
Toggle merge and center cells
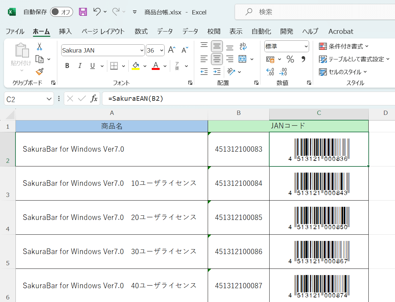point(243,59)
